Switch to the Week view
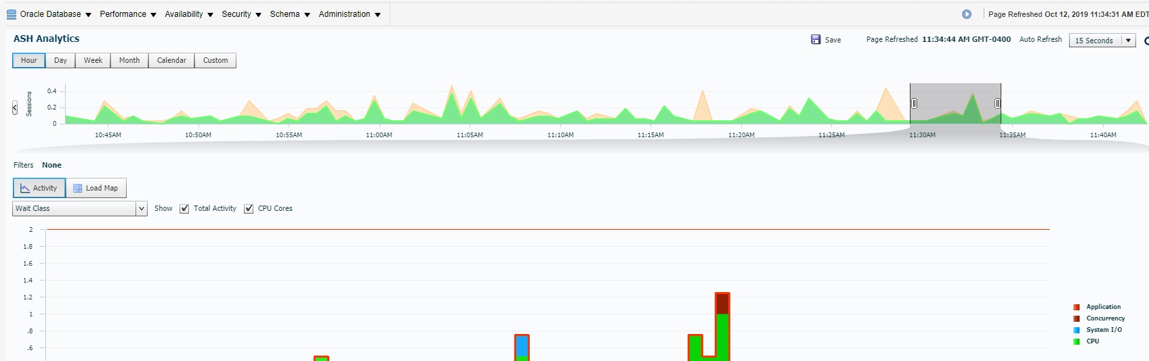 pos(93,60)
